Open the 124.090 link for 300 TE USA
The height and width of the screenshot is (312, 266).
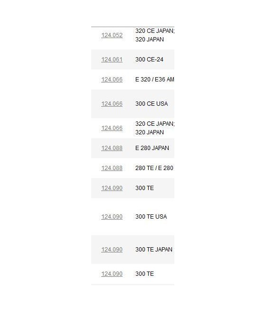[112, 216]
